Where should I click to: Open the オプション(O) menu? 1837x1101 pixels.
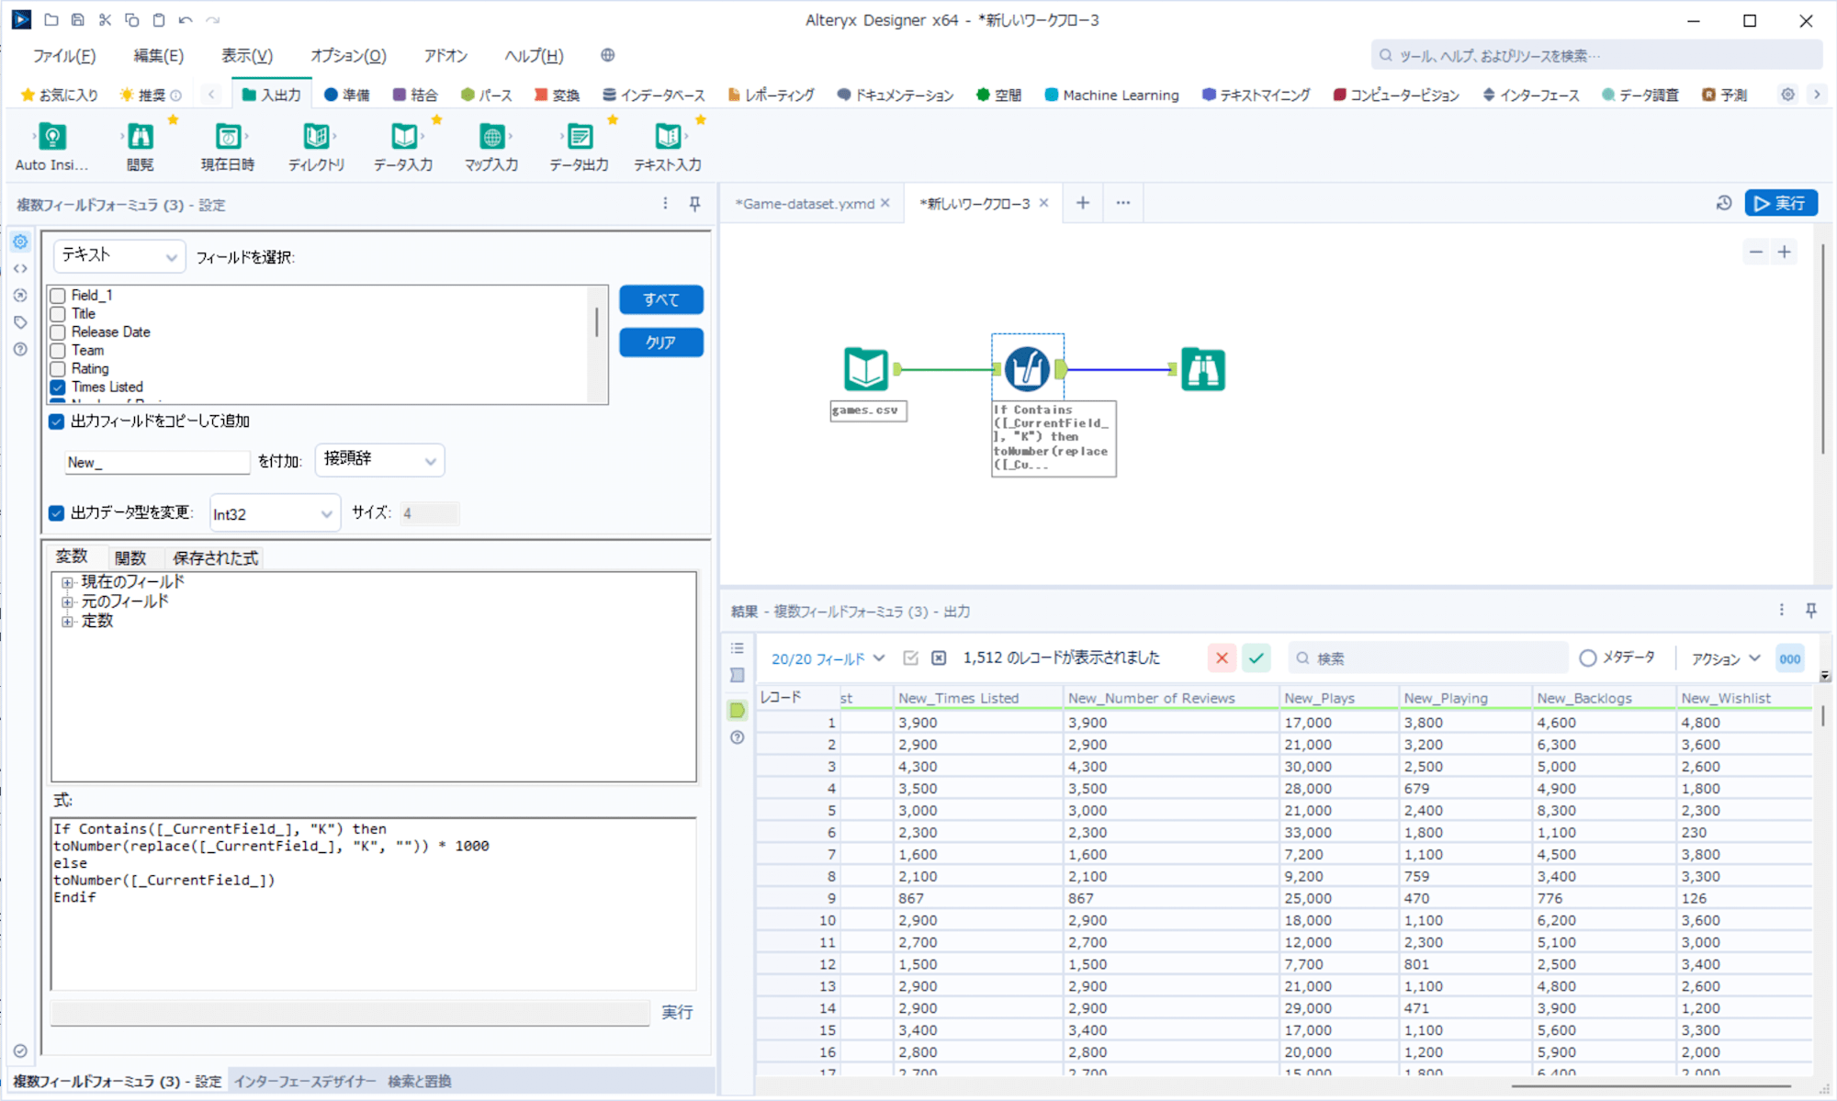pos(348,56)
